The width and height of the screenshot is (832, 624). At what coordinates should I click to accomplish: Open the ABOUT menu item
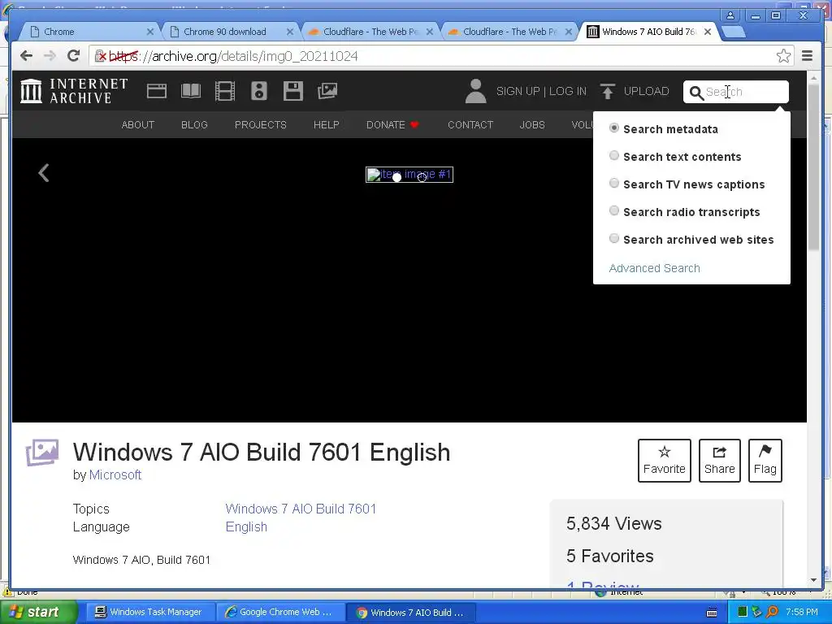click(138, 124)
